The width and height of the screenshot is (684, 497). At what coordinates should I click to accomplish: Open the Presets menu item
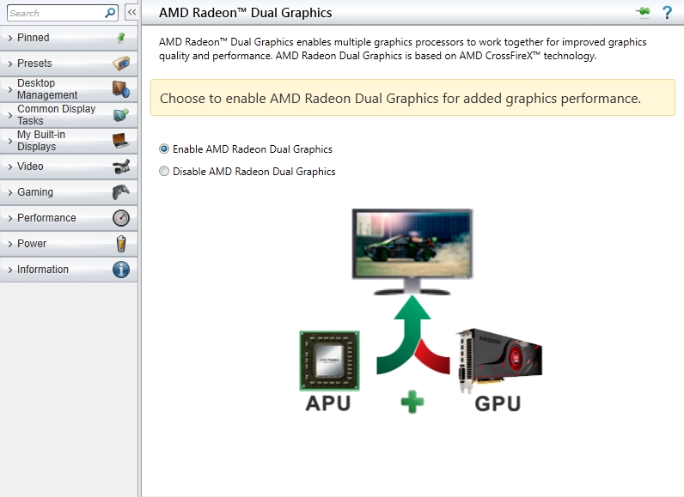[69, 64]
